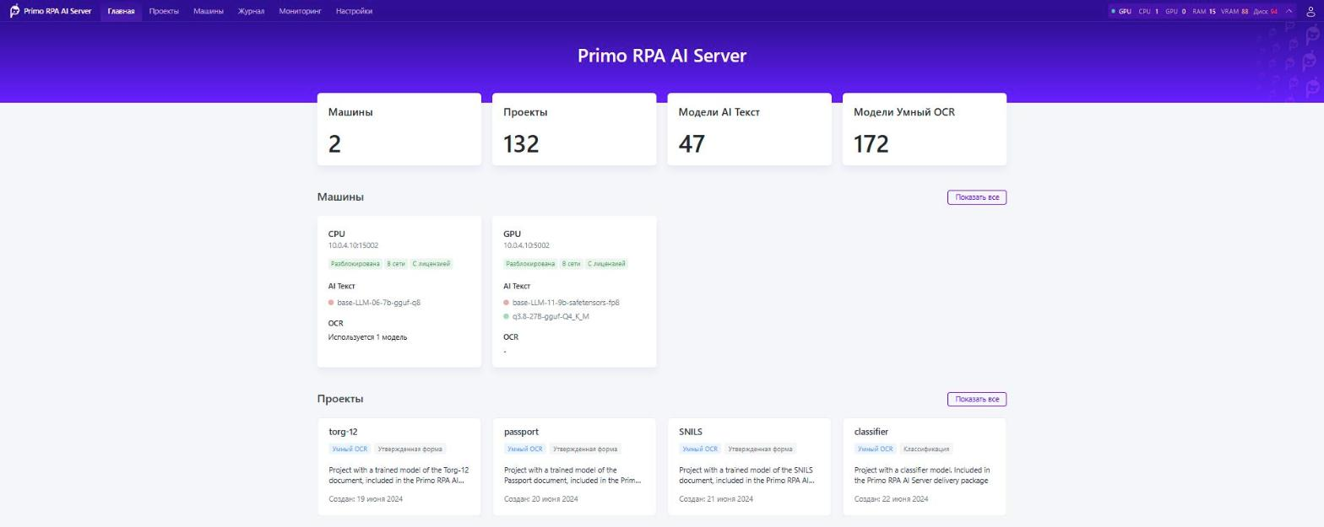Click Классификация tag on classifier card
The width and height of the screenshot is (1324, 527).
point(926,449)
